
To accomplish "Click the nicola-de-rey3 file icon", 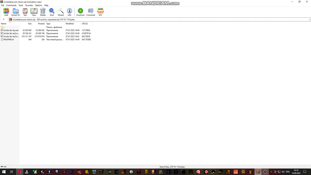I will pyautogui.click(x=2, y=37).
